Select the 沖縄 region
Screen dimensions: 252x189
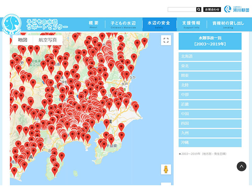(210, 142)
